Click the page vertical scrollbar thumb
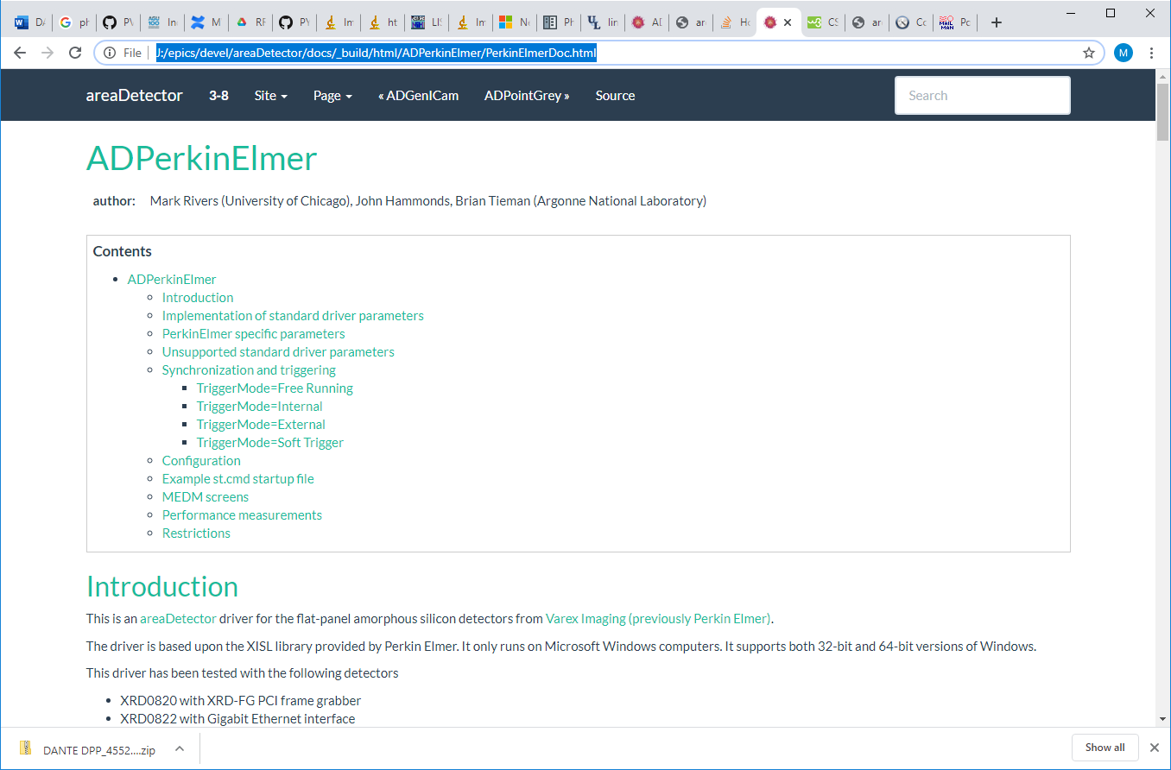The height and width of the screenshot is (770, 1171). [1162, 111]
